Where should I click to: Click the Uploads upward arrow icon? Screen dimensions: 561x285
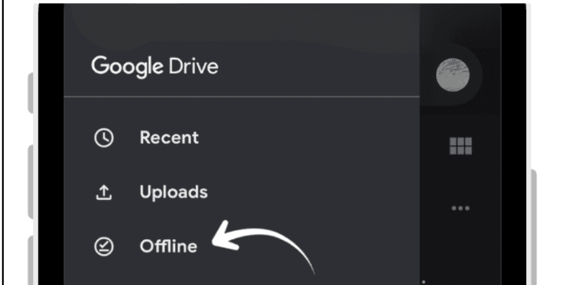(103, 192)
